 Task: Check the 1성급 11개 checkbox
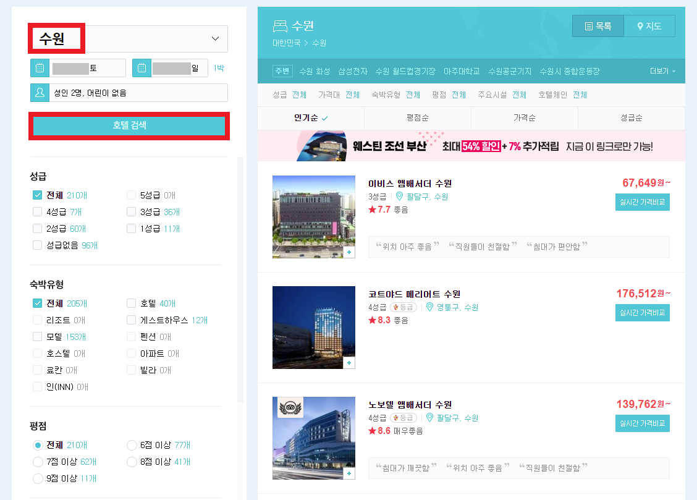(131, 229)
